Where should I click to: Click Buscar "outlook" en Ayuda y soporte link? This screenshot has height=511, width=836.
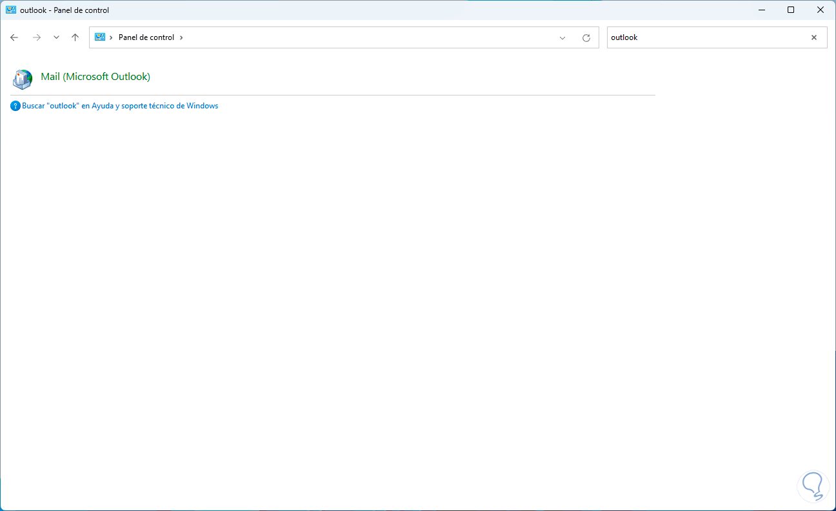pos(120,106)
